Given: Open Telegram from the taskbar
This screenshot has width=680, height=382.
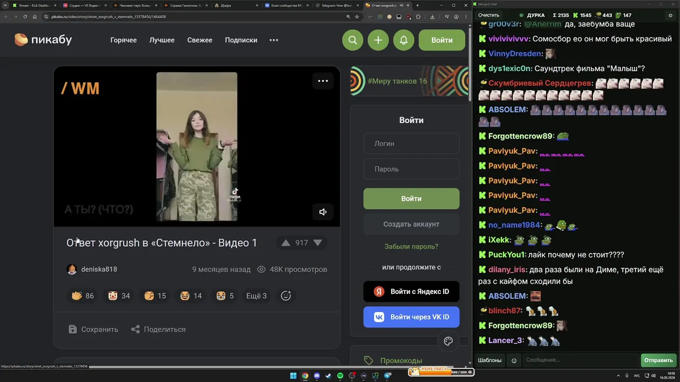Looking at the screenshot, I should (x=387, y=376).
